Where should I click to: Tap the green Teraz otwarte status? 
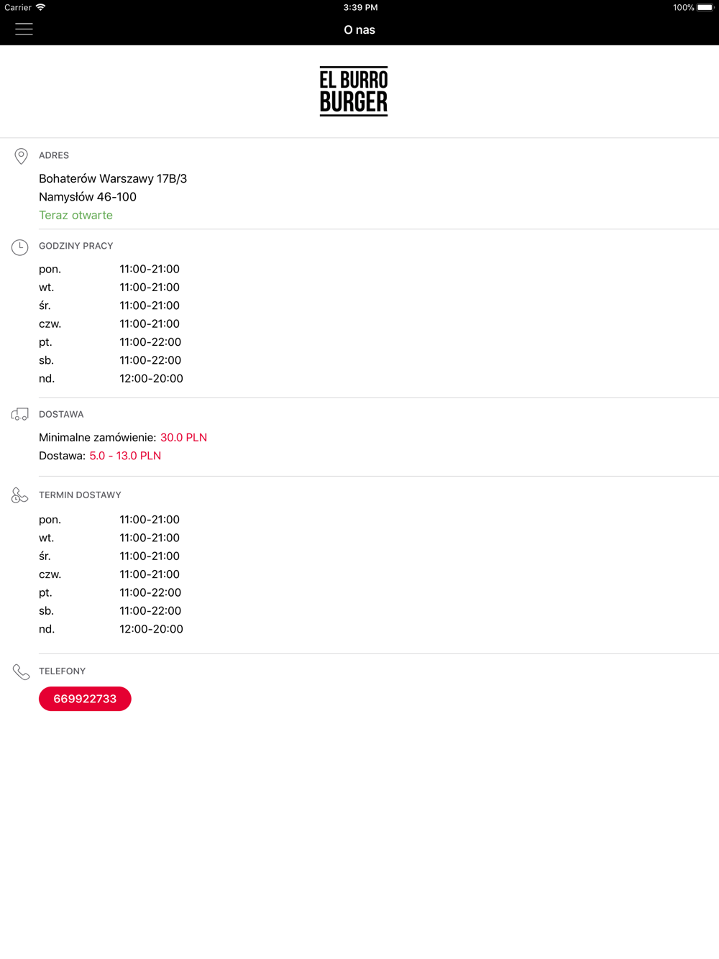(x=75, y=215)
